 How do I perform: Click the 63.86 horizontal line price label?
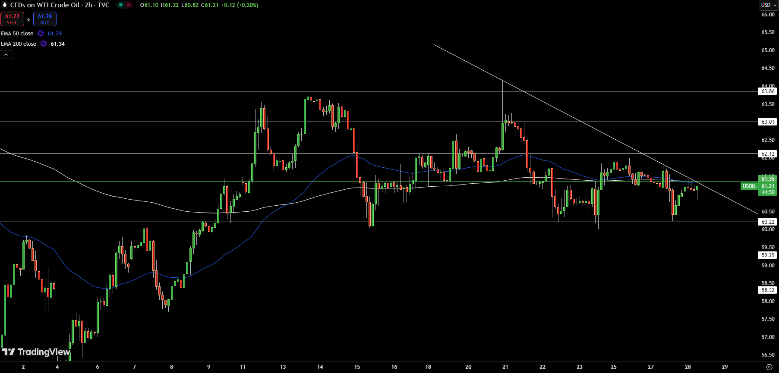pos(768,91)
